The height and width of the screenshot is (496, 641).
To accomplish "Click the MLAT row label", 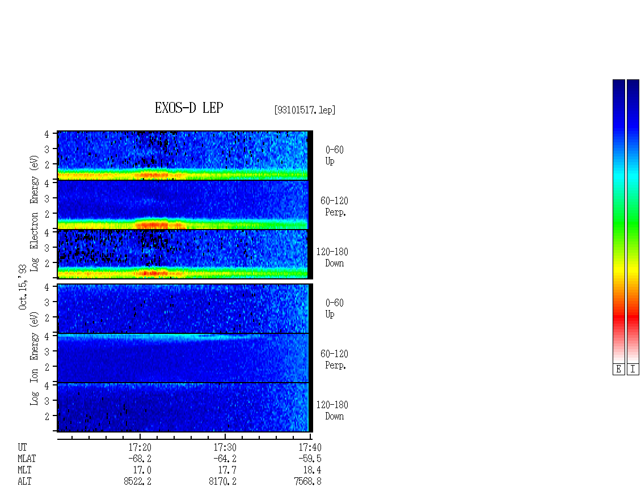I will point(27,459).
